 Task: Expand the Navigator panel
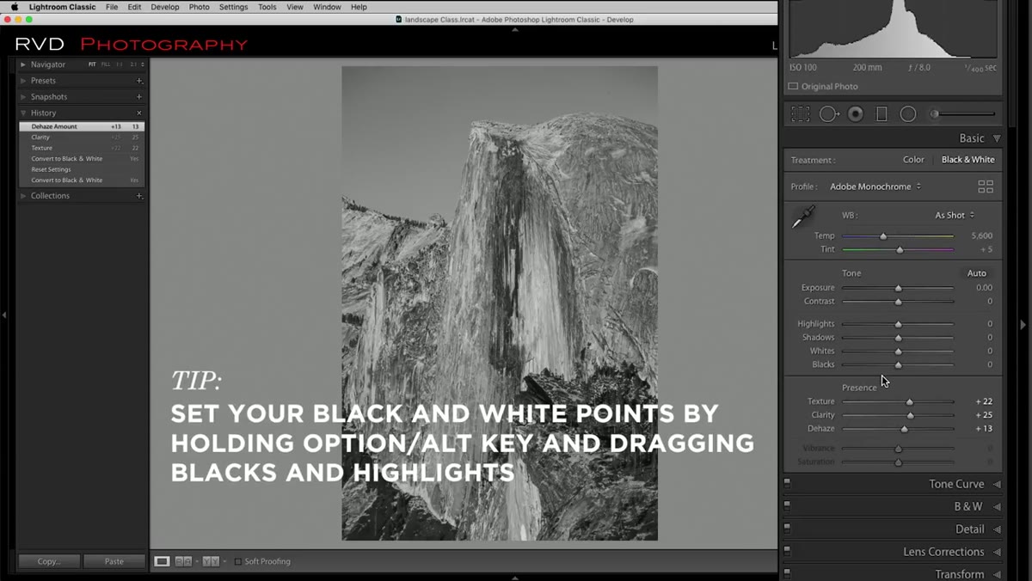click(23, 64)
